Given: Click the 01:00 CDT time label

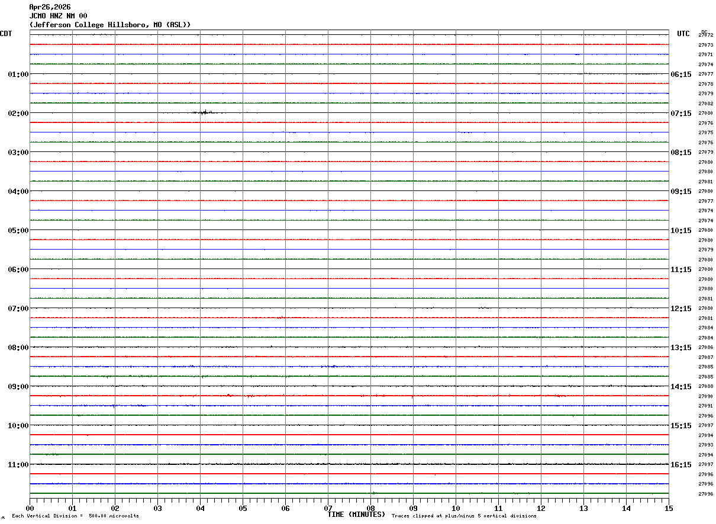Looking at the screenshot, I should (x=18, y=75).
